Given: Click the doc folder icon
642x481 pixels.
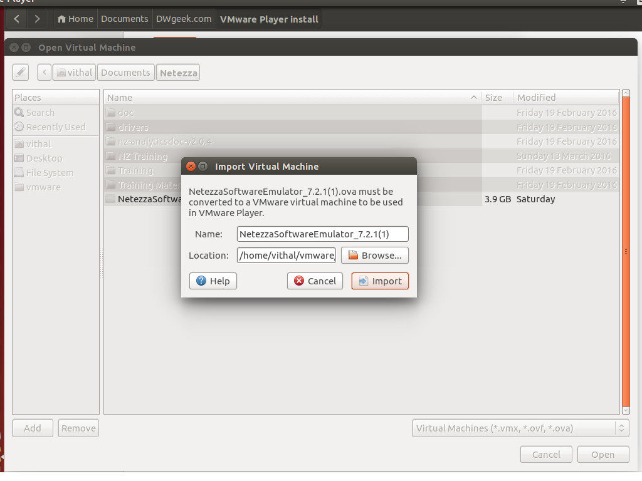Looking at the screenshot, I should (110, 113).
